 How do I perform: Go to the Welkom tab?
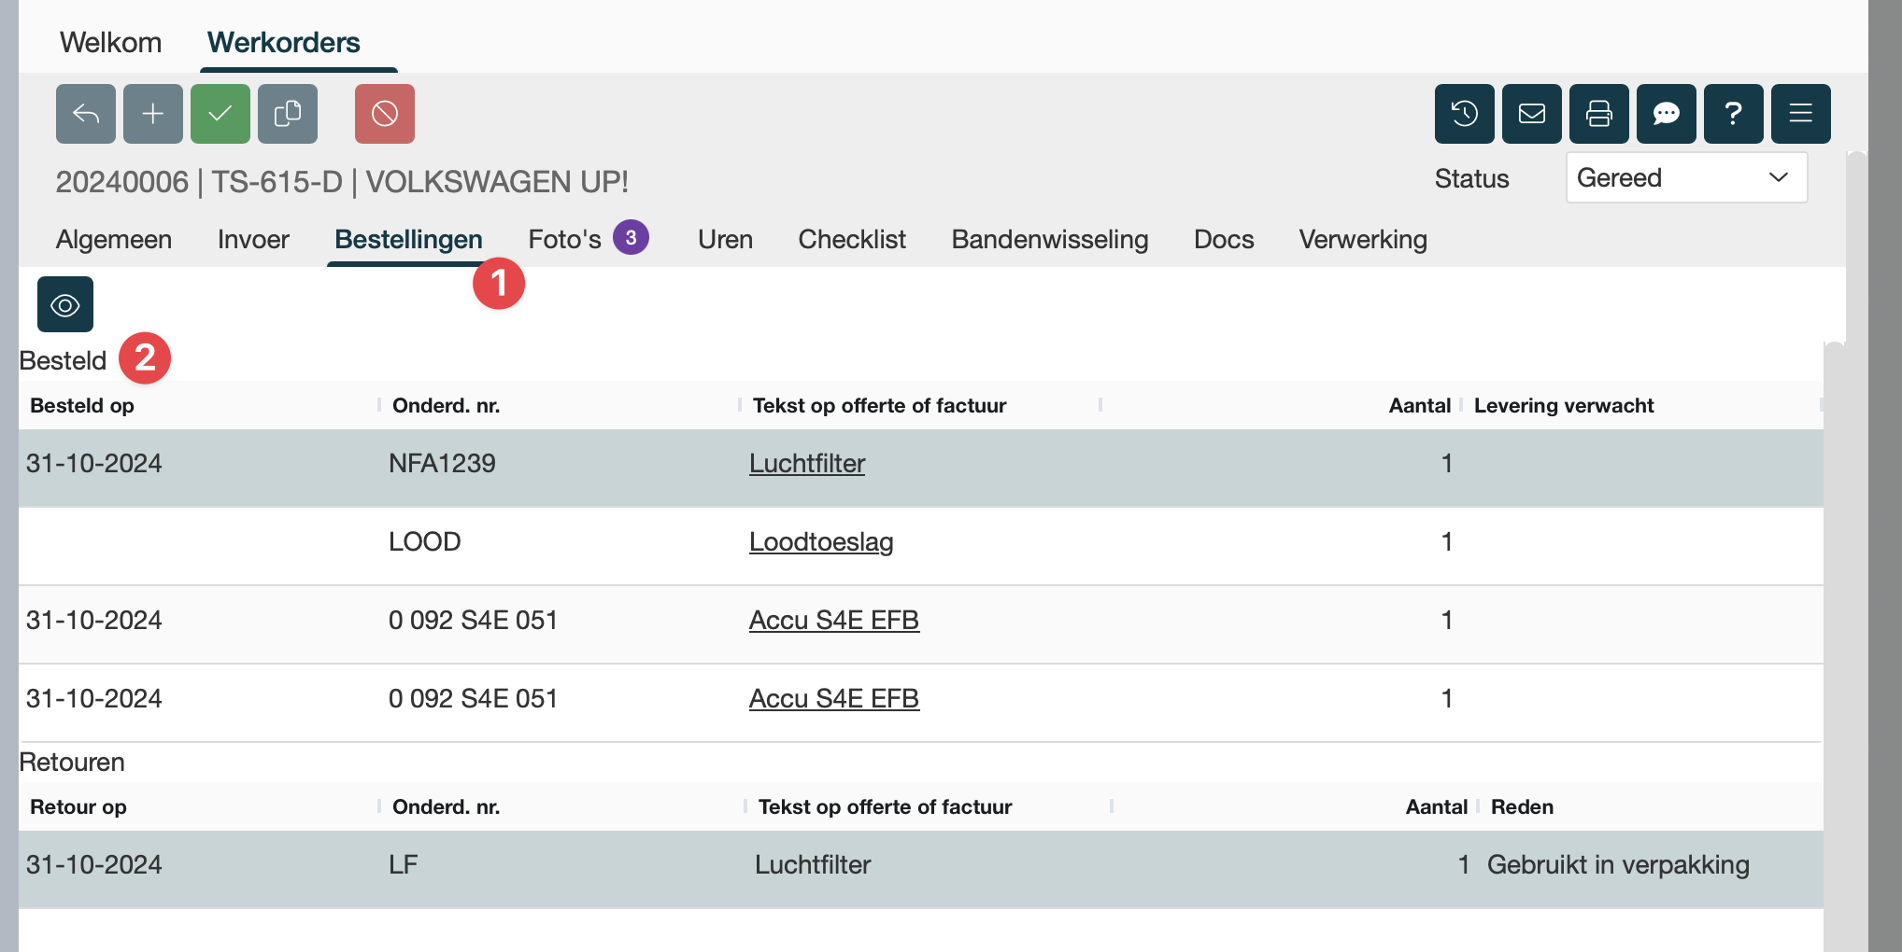tap(110, 42)
